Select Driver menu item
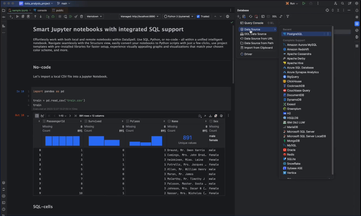 (258, 54)
